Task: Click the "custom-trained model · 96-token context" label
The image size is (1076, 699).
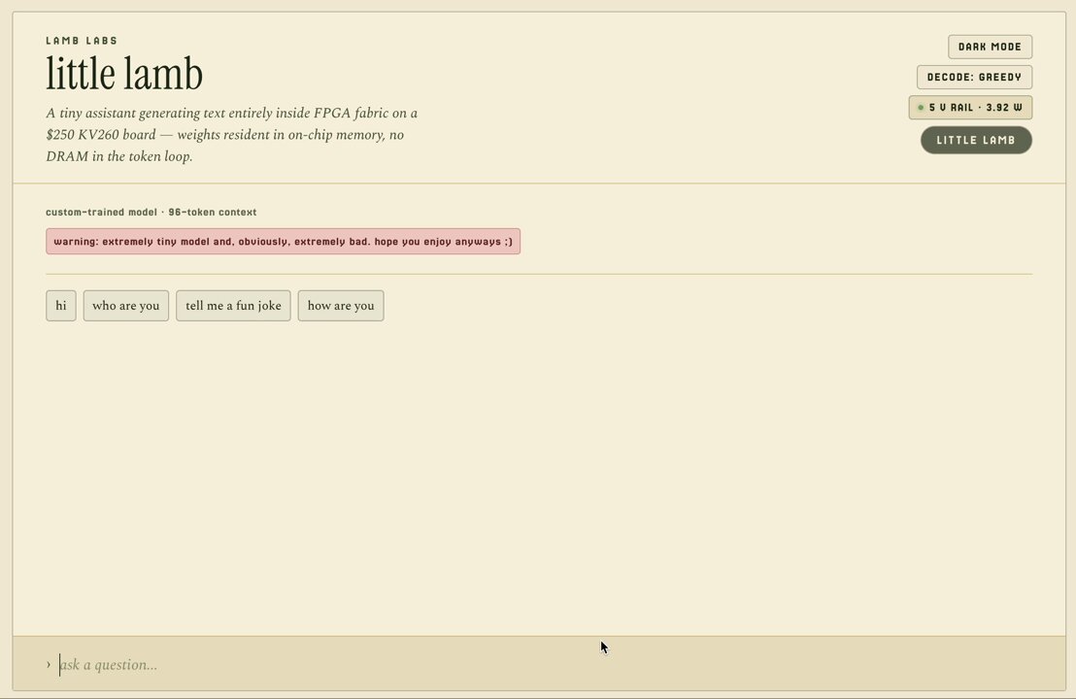Action: pyautogui.click(x=151, y=212)
